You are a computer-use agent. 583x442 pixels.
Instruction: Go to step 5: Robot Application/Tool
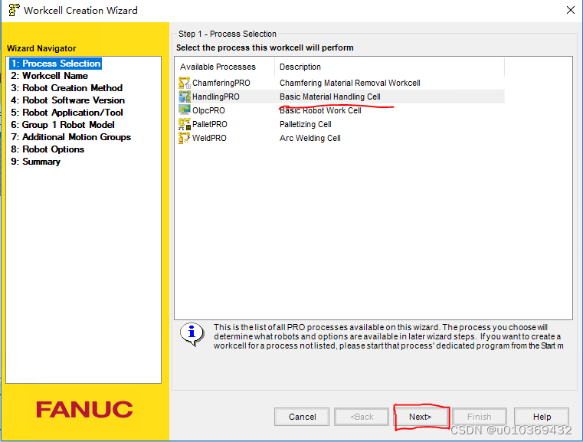coord(67,113)
